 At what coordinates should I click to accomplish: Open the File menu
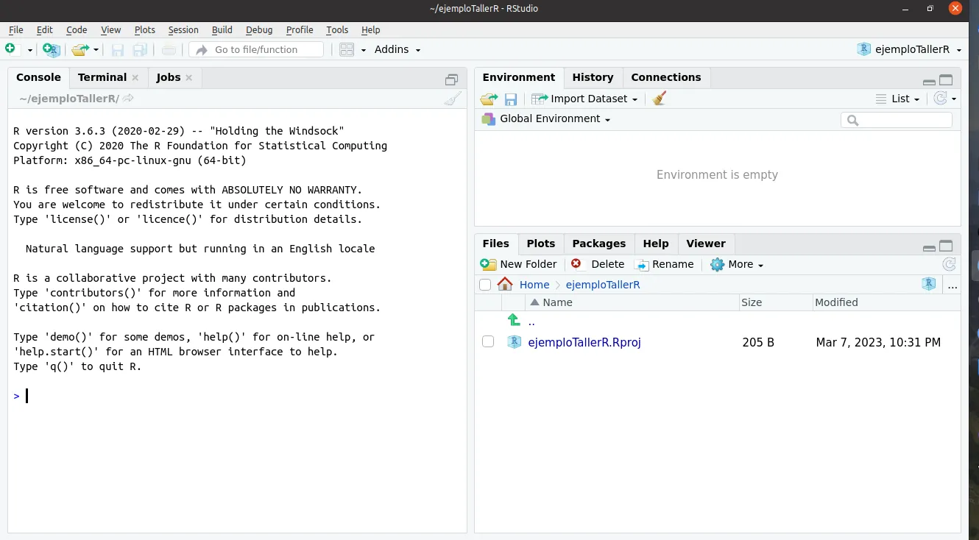[x=15, y=29]
